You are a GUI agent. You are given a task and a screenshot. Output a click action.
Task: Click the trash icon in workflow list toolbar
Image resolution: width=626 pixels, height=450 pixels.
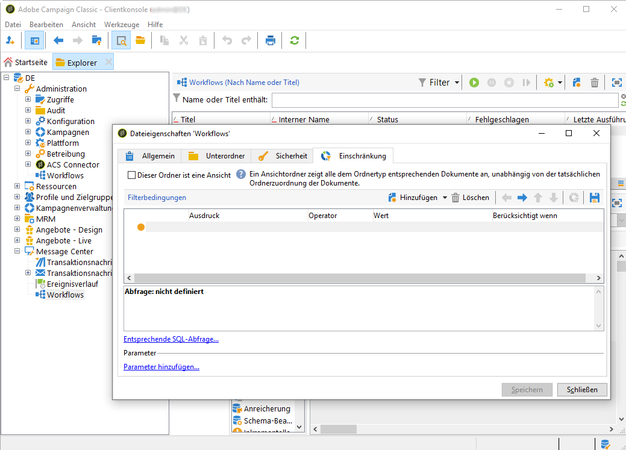[x=595, y=83]
